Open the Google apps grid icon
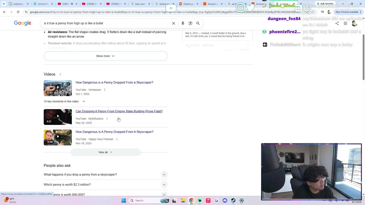365x205 pixels. (345, 23)
